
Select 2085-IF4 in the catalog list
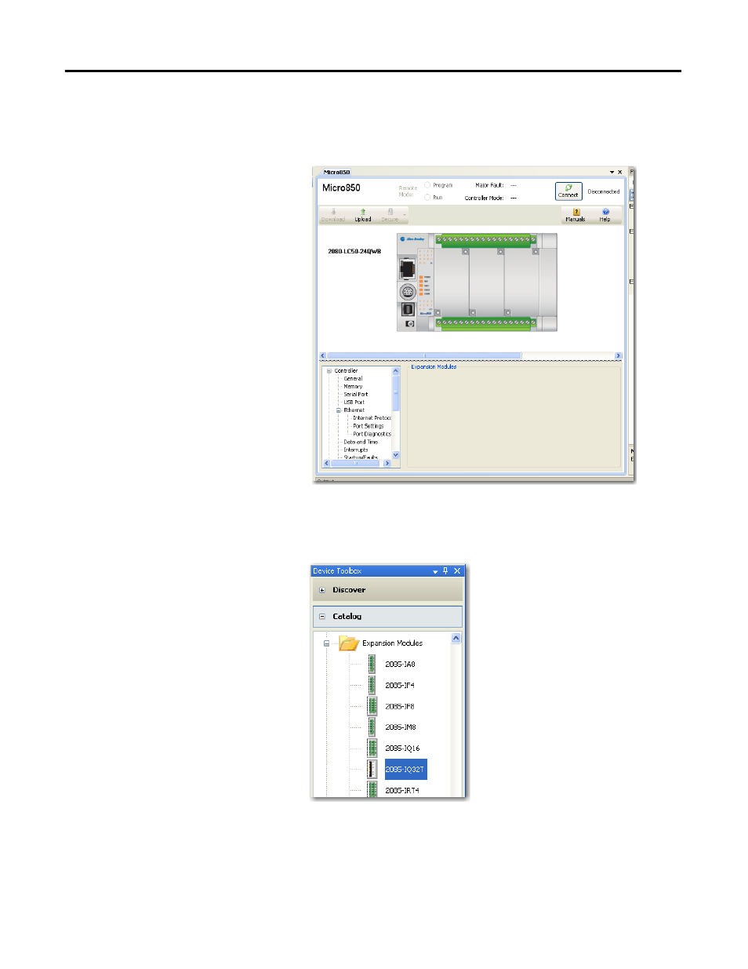[x=400, y=686]
